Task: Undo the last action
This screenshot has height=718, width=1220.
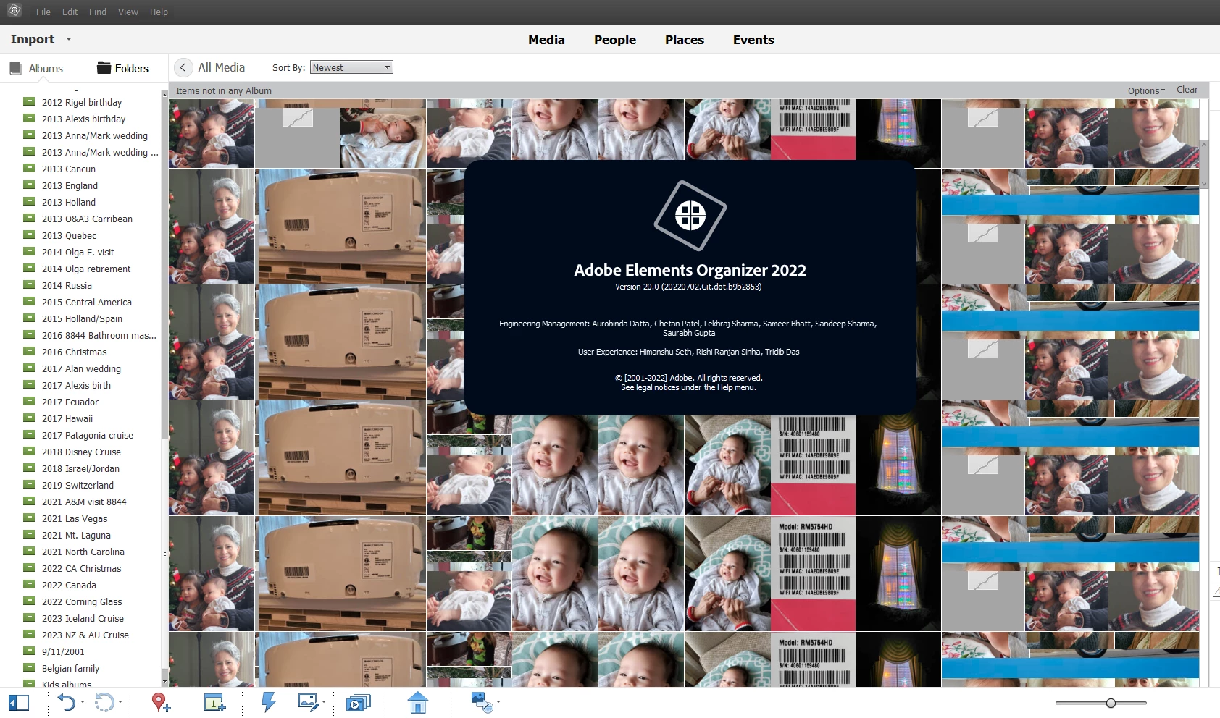Action: point(66,702)
